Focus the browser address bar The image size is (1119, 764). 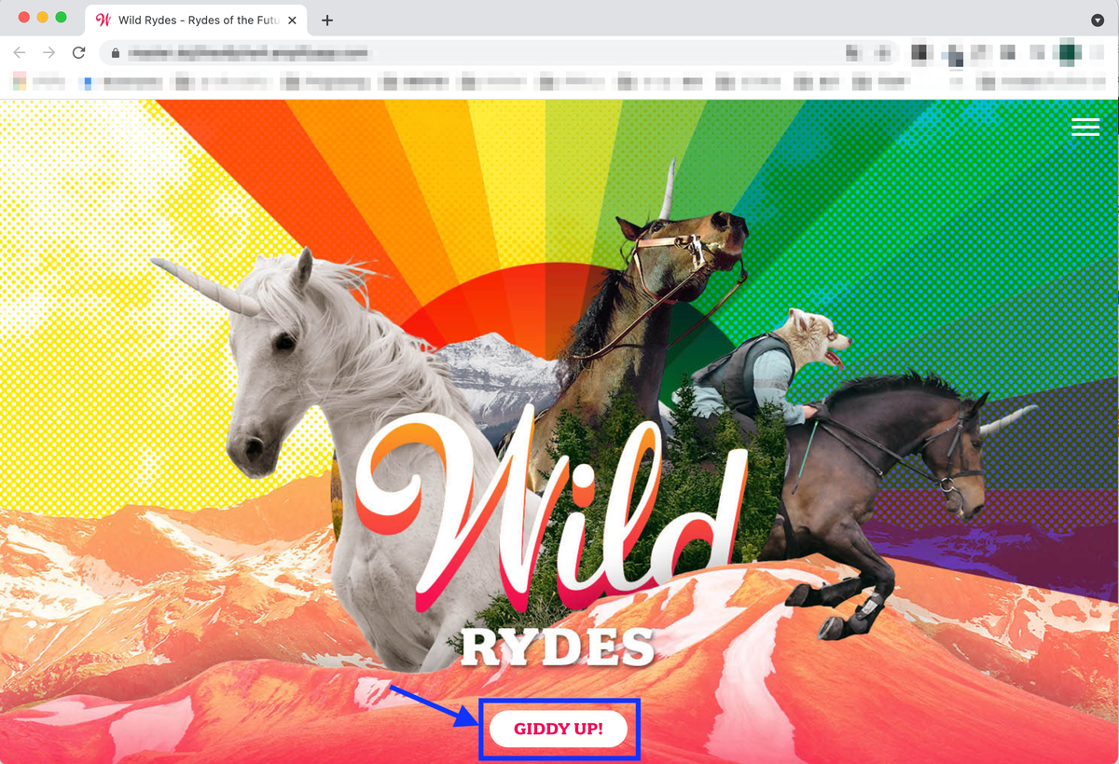[x=499, y=53]
